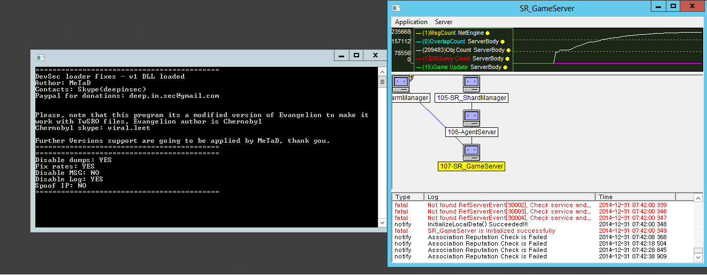Image resolution: width=707 pixels, height=275 pixels.
Task: Click the SR_GameServer window system icon
Action: tap(396, 8)
